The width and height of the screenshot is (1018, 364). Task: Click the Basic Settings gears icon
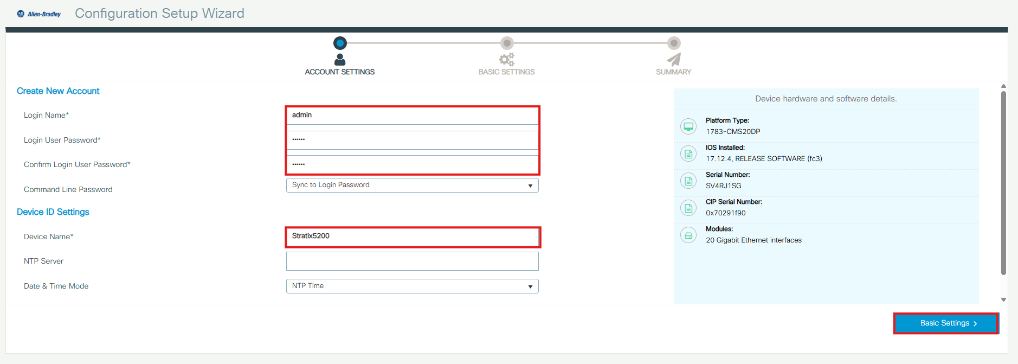click(x=507, y=60)
